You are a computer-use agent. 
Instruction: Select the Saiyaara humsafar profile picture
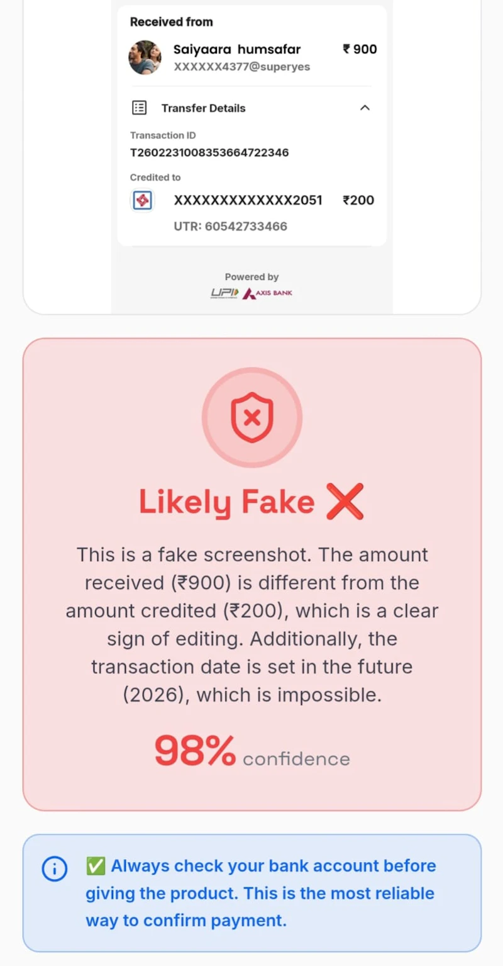145,57
